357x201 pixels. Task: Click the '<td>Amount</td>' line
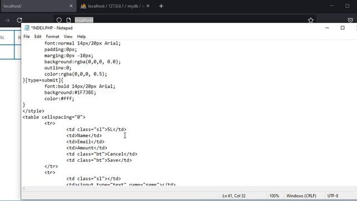tap(87, 148)
